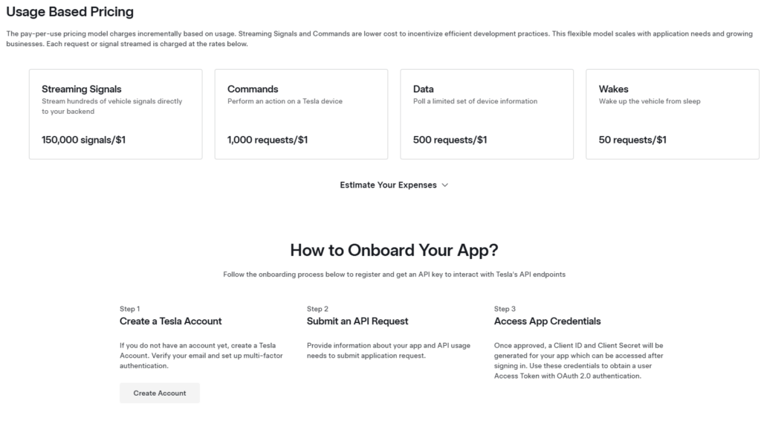Click the Step 3 label
This screenshot has height=424, width=761.
[505, 309]
